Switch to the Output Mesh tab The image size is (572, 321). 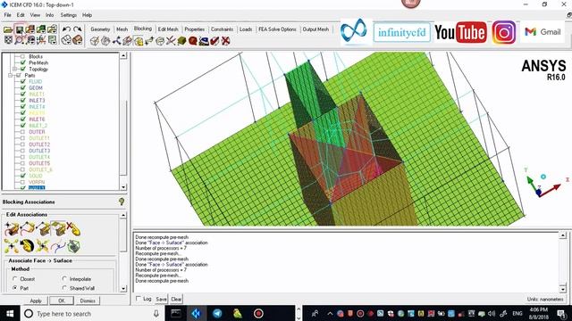click(315, 29)
